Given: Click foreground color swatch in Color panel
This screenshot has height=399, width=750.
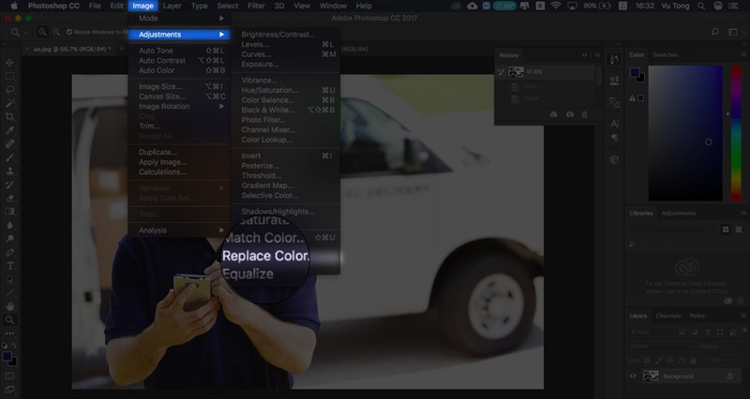Looking at the screenshot, I should pos(635,73).
